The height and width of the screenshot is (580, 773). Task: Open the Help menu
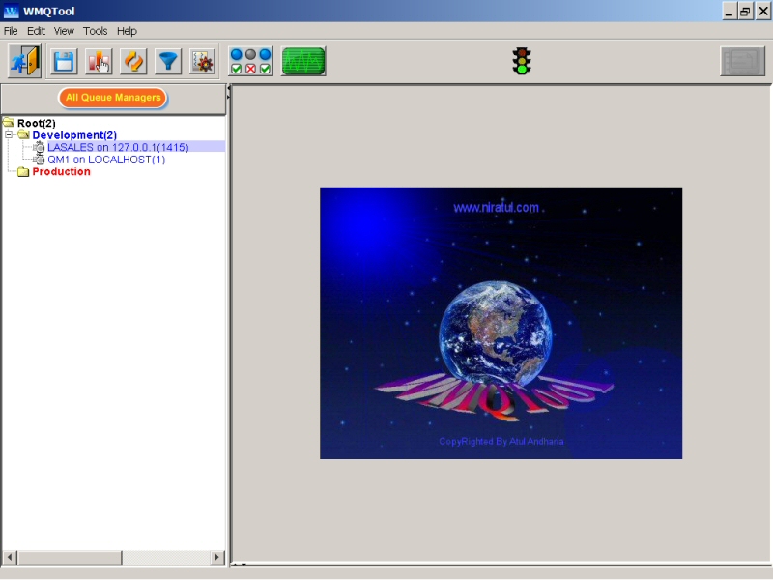[x=127, y=31]
